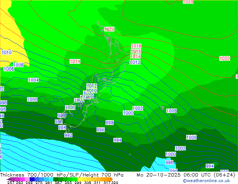Select the bright yellow swatch right of 299
The width and height of the screenshot is (238, 184).
80,179
